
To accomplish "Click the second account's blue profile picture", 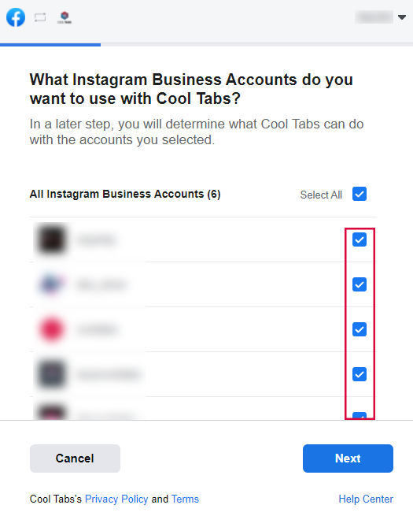I will coord(52,284).
